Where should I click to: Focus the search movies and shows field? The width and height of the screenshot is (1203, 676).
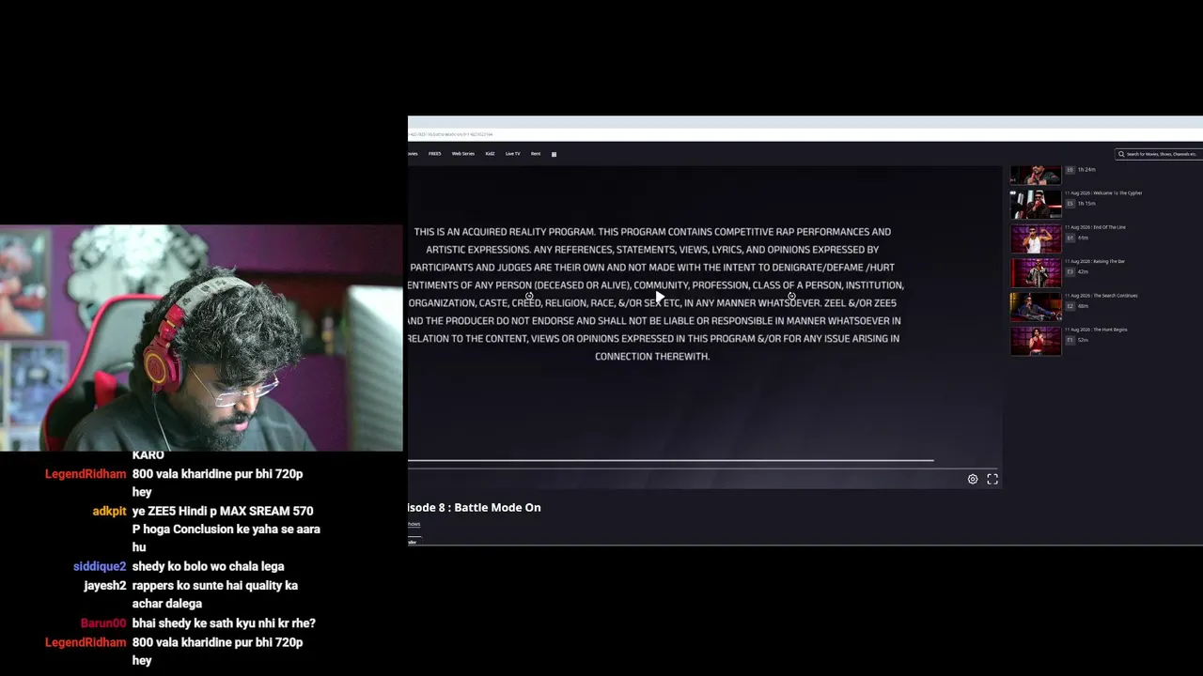(x=1159, y=154)
